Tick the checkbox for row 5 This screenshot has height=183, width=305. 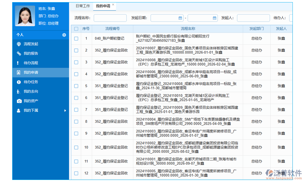pyautogui.click(x=76, y=86)
